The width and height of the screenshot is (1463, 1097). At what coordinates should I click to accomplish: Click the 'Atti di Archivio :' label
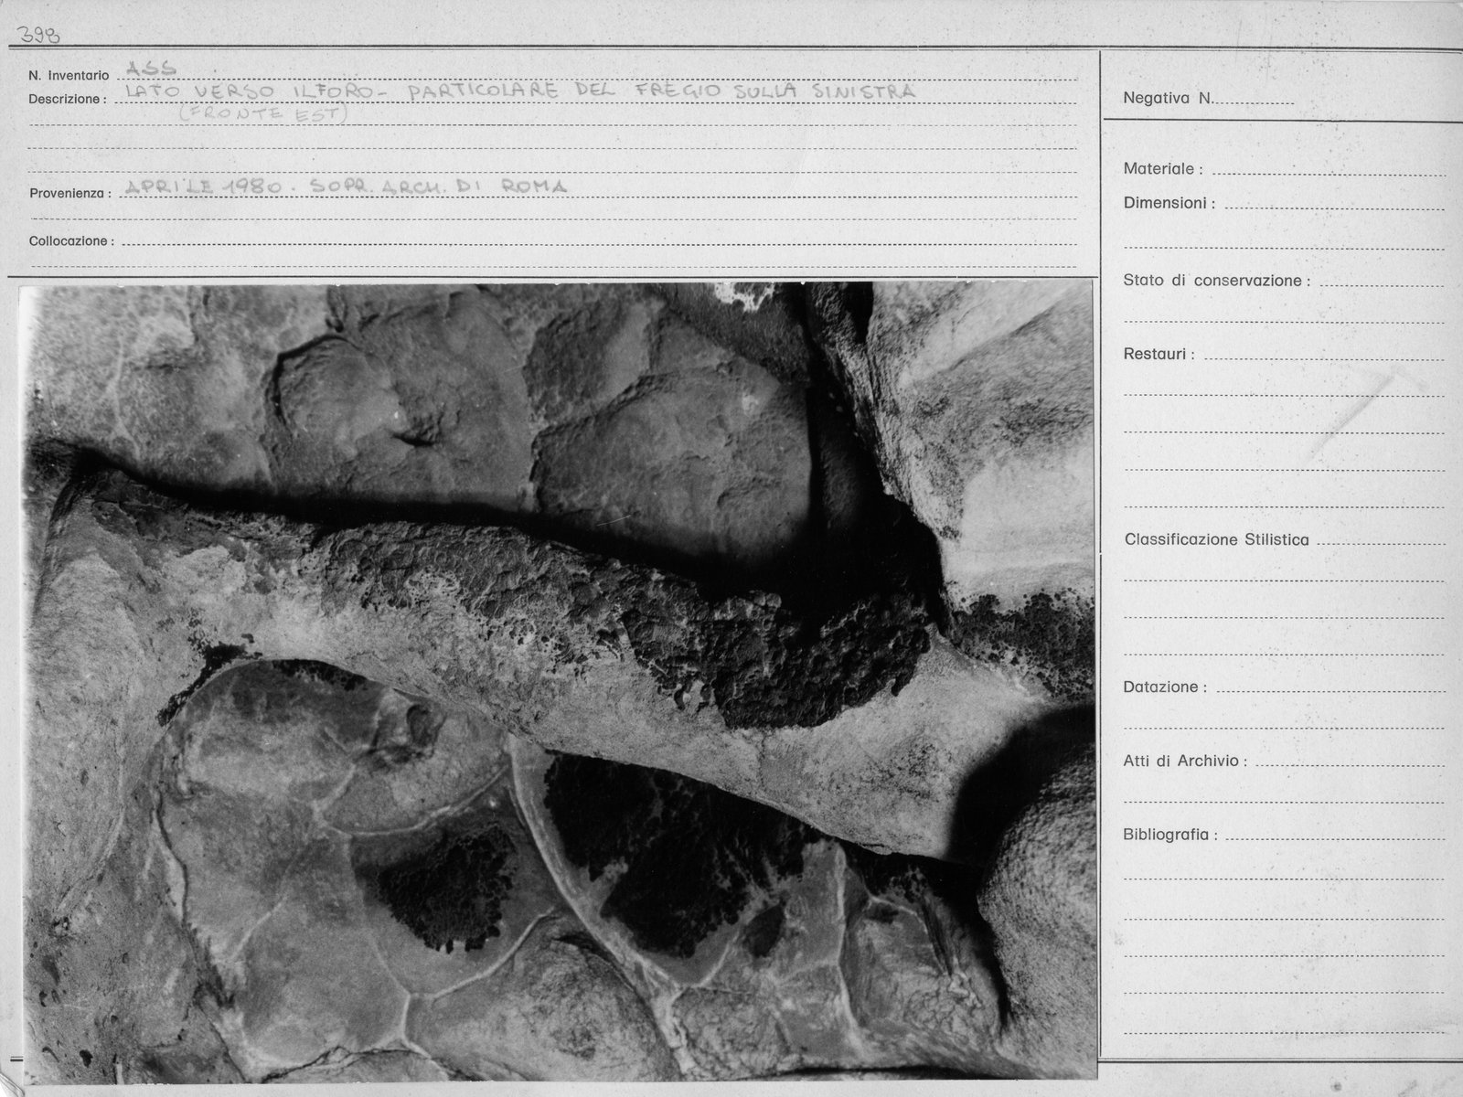[x=1185, y=761]
